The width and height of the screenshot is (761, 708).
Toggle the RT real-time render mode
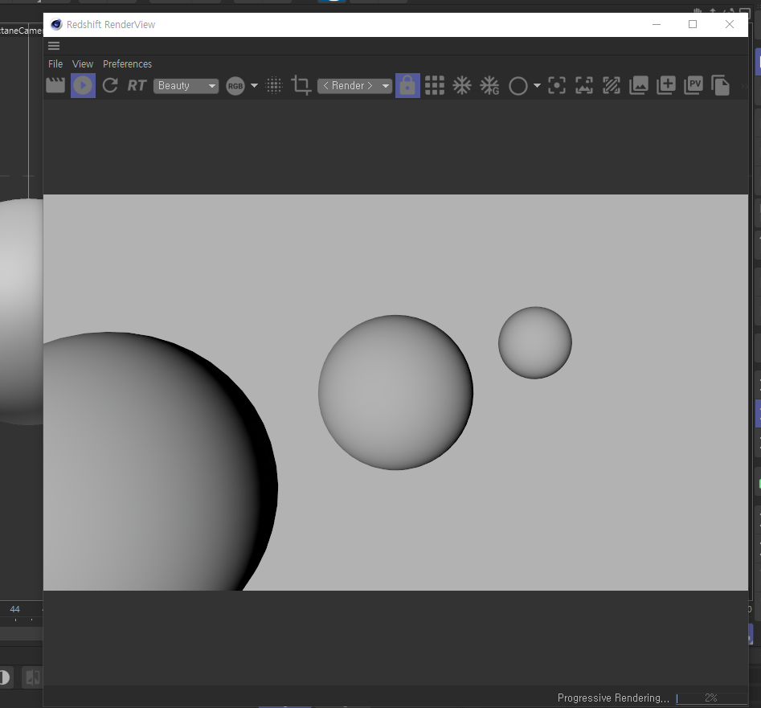click(137, 85)
